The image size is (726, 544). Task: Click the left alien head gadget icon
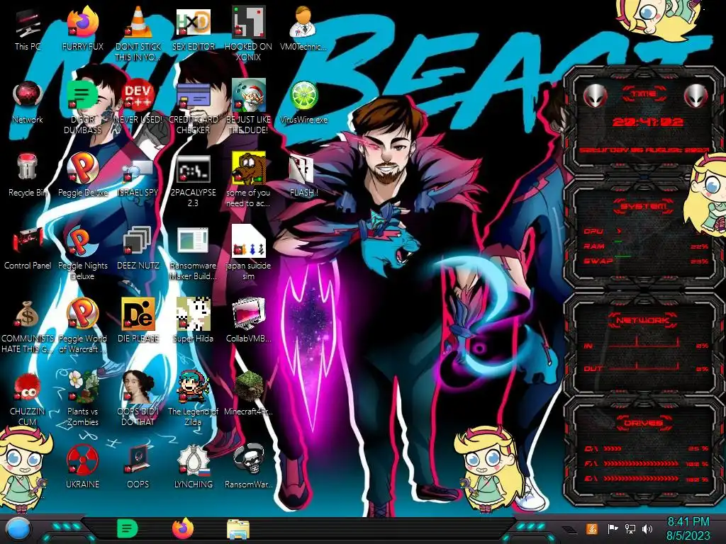[595, 96]
